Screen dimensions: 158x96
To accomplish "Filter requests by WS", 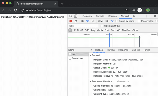I will tap(118, 30).
